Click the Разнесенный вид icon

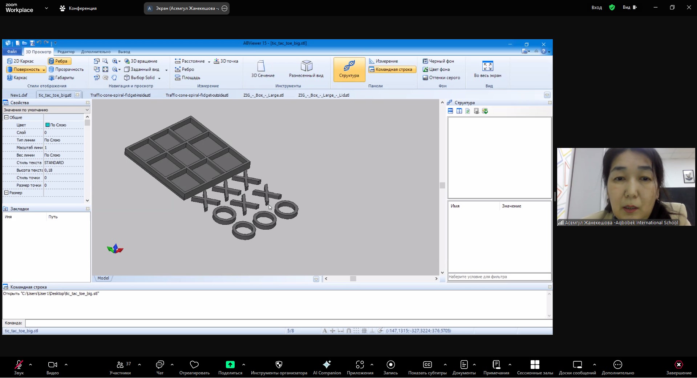point(306,69)
